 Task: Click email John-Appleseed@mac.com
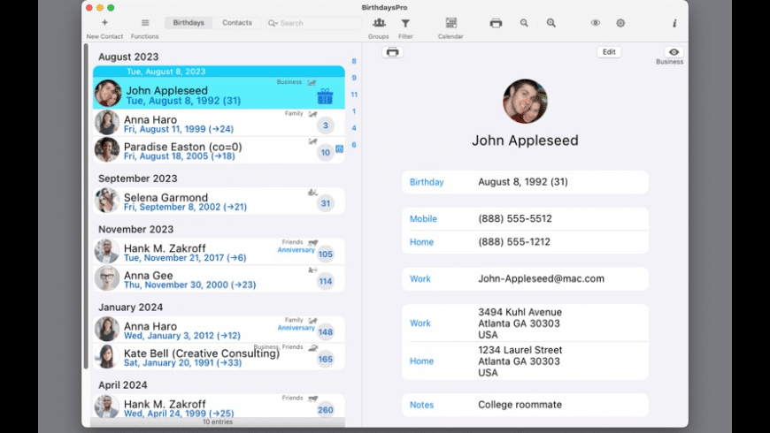click(x=541, y=278)
